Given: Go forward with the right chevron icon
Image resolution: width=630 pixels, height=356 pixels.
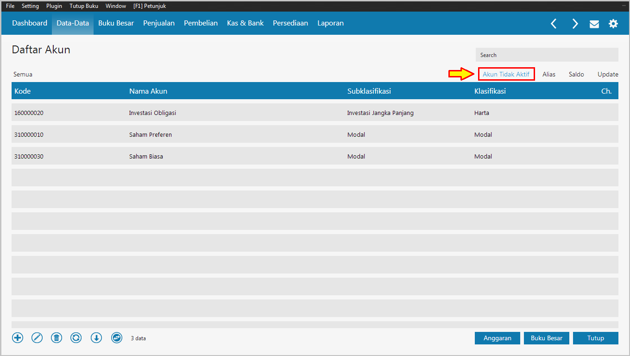Looking at the screenshot, I should [x=575, y=24].
